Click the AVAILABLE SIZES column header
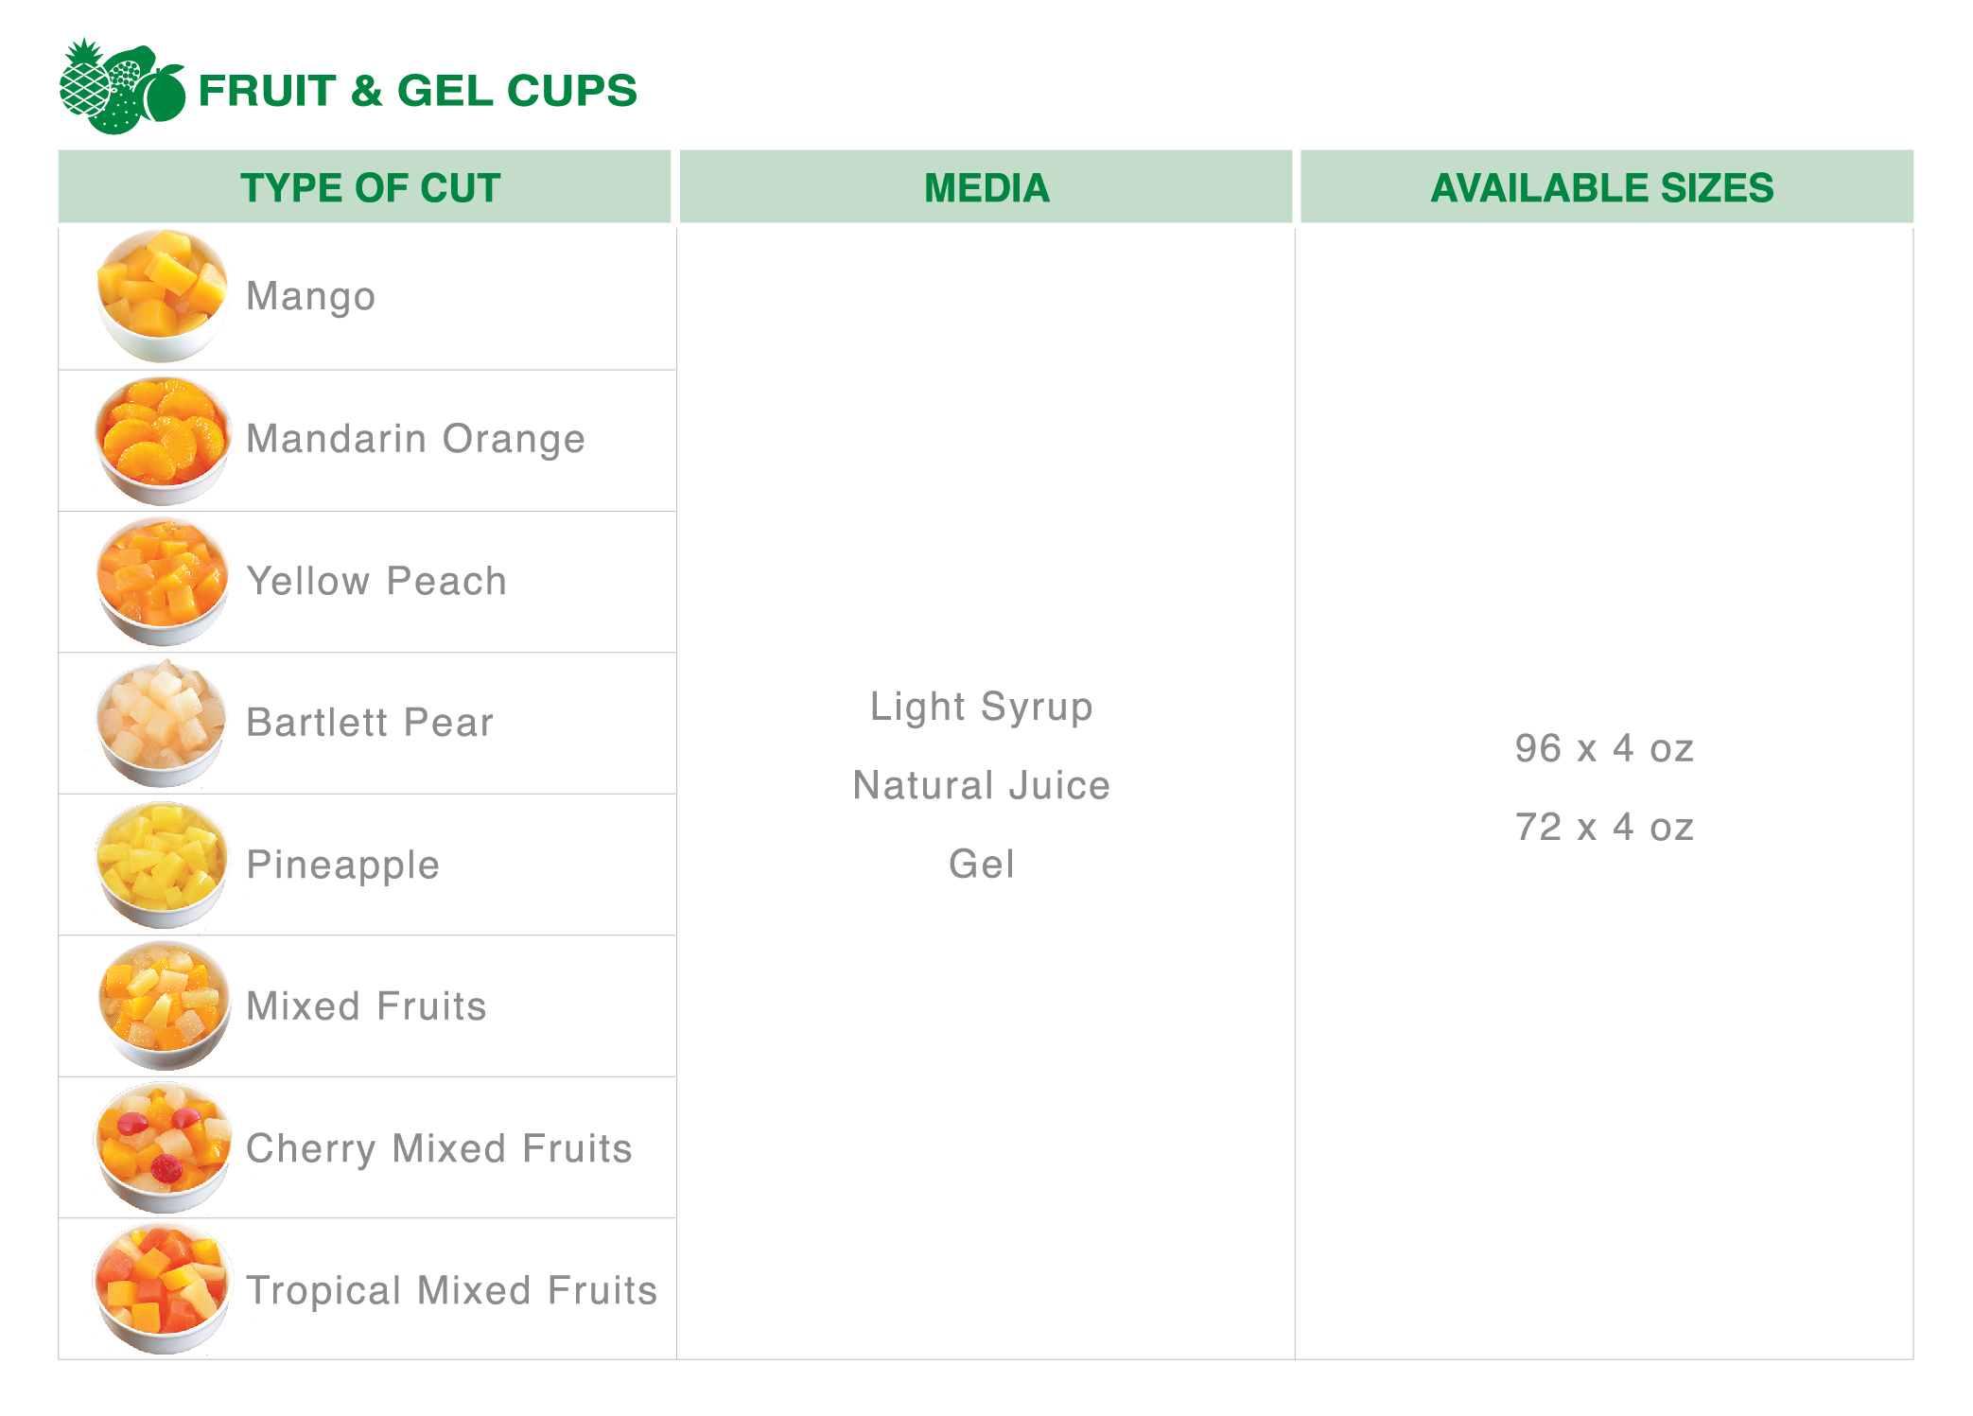Image resolution: width=1973 pixels, height=1416 pixels. click(1606, 187)
